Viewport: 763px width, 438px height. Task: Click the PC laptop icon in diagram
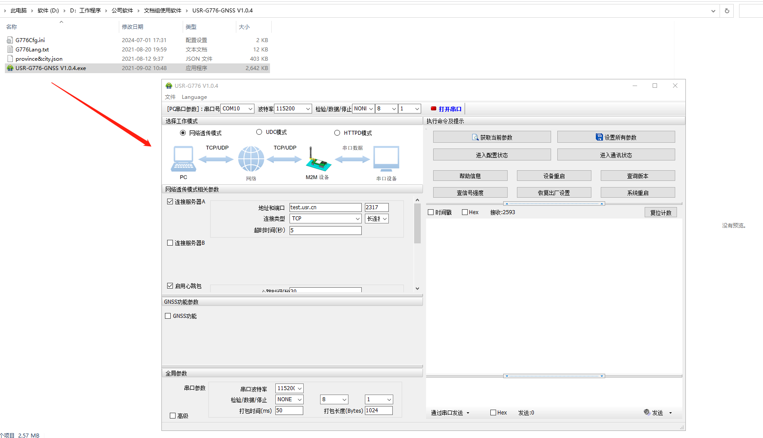pyautogui.click(x=183, y=159)
